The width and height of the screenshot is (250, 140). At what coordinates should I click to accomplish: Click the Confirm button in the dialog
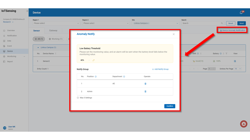(170, 106)
